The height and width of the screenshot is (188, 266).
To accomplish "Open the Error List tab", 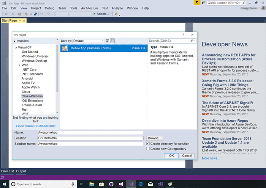I will (7, 171).
